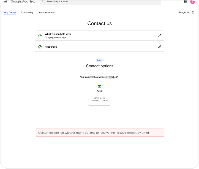
Task: Switch to the Community tab
Action: (x=27, y=13)
